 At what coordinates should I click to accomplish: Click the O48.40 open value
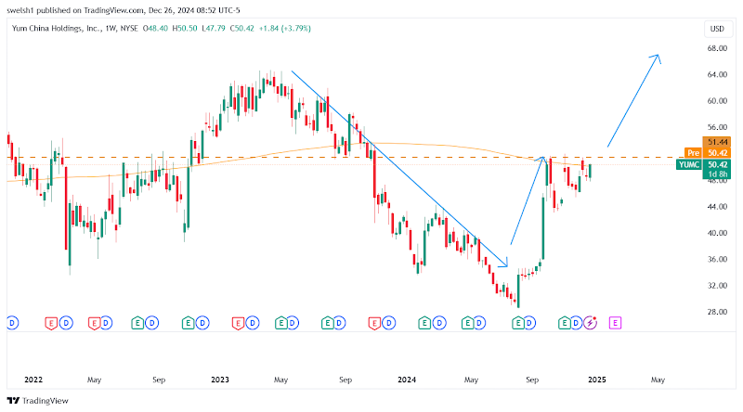pyautogui.click(x=155, y=29)
